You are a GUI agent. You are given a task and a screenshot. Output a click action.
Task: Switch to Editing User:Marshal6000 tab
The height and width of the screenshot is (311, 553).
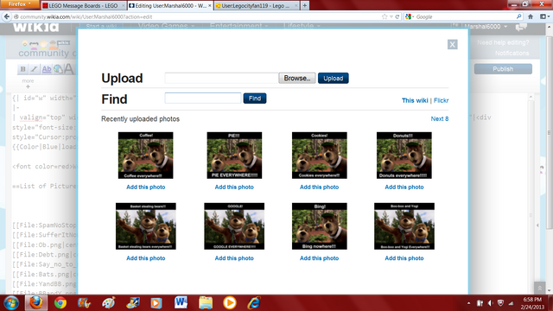pos(170,6)
